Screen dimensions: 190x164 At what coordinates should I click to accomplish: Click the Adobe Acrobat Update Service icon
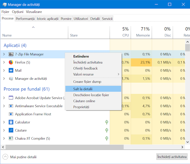pos(11,98)
